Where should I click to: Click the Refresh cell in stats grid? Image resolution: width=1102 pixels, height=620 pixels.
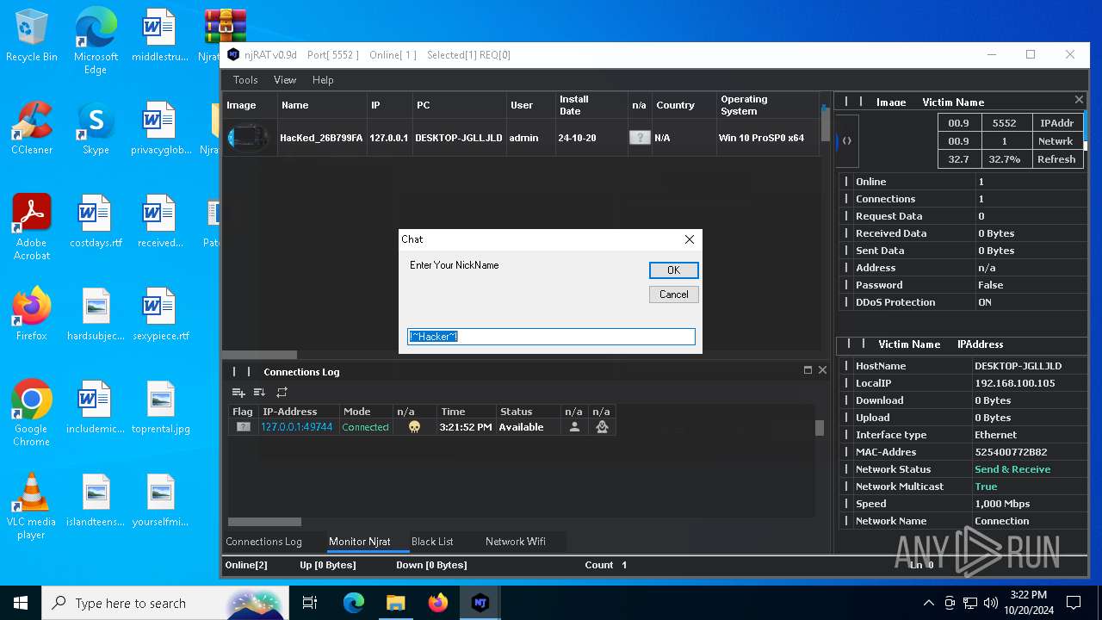(x=1056, y=159)
